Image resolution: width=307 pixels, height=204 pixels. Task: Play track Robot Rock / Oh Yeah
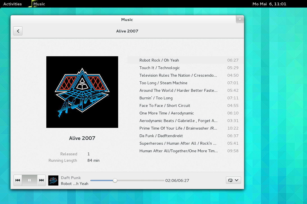click(x=185, y=60)
